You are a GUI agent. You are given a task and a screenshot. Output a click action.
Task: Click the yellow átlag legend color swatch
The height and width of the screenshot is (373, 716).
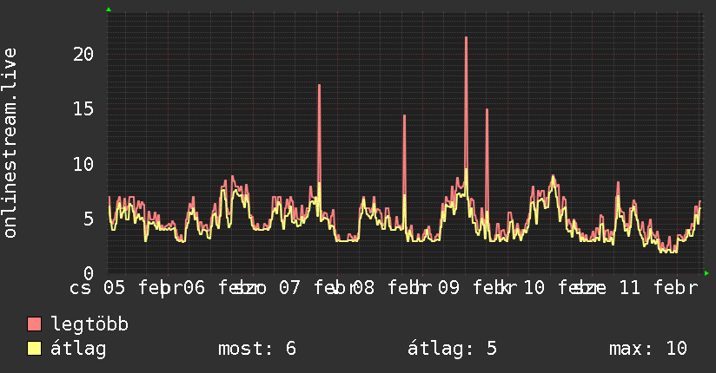click(x=34, y=349)
